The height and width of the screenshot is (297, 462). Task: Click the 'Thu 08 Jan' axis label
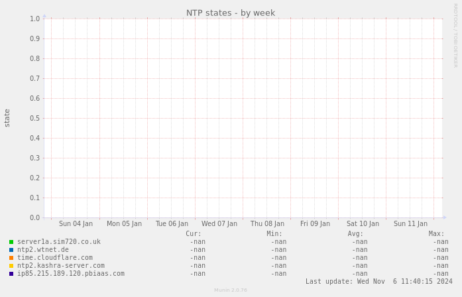pyautogui.click(x=267, y=223)
